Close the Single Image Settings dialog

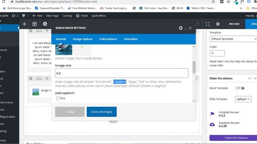[x=190, y=28]
